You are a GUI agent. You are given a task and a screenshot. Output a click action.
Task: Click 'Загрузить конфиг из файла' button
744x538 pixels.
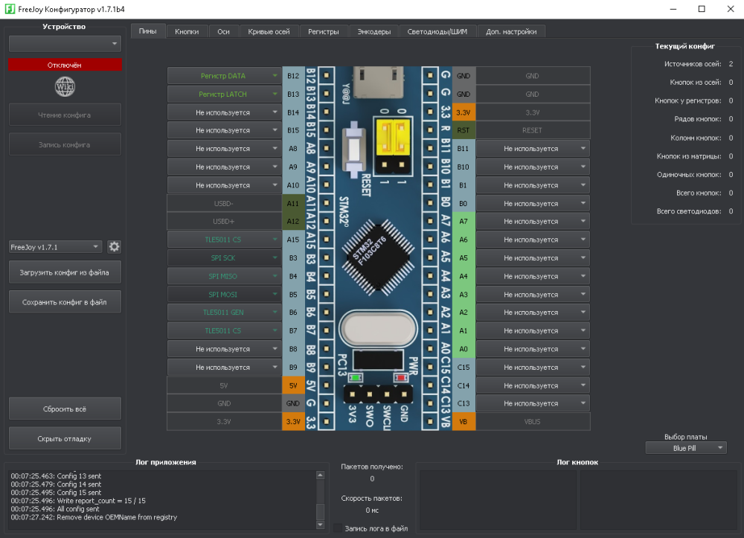click(x=65, y=272)
